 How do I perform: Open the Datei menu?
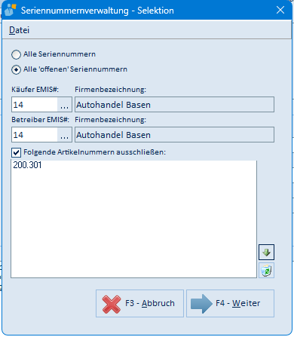19,30
